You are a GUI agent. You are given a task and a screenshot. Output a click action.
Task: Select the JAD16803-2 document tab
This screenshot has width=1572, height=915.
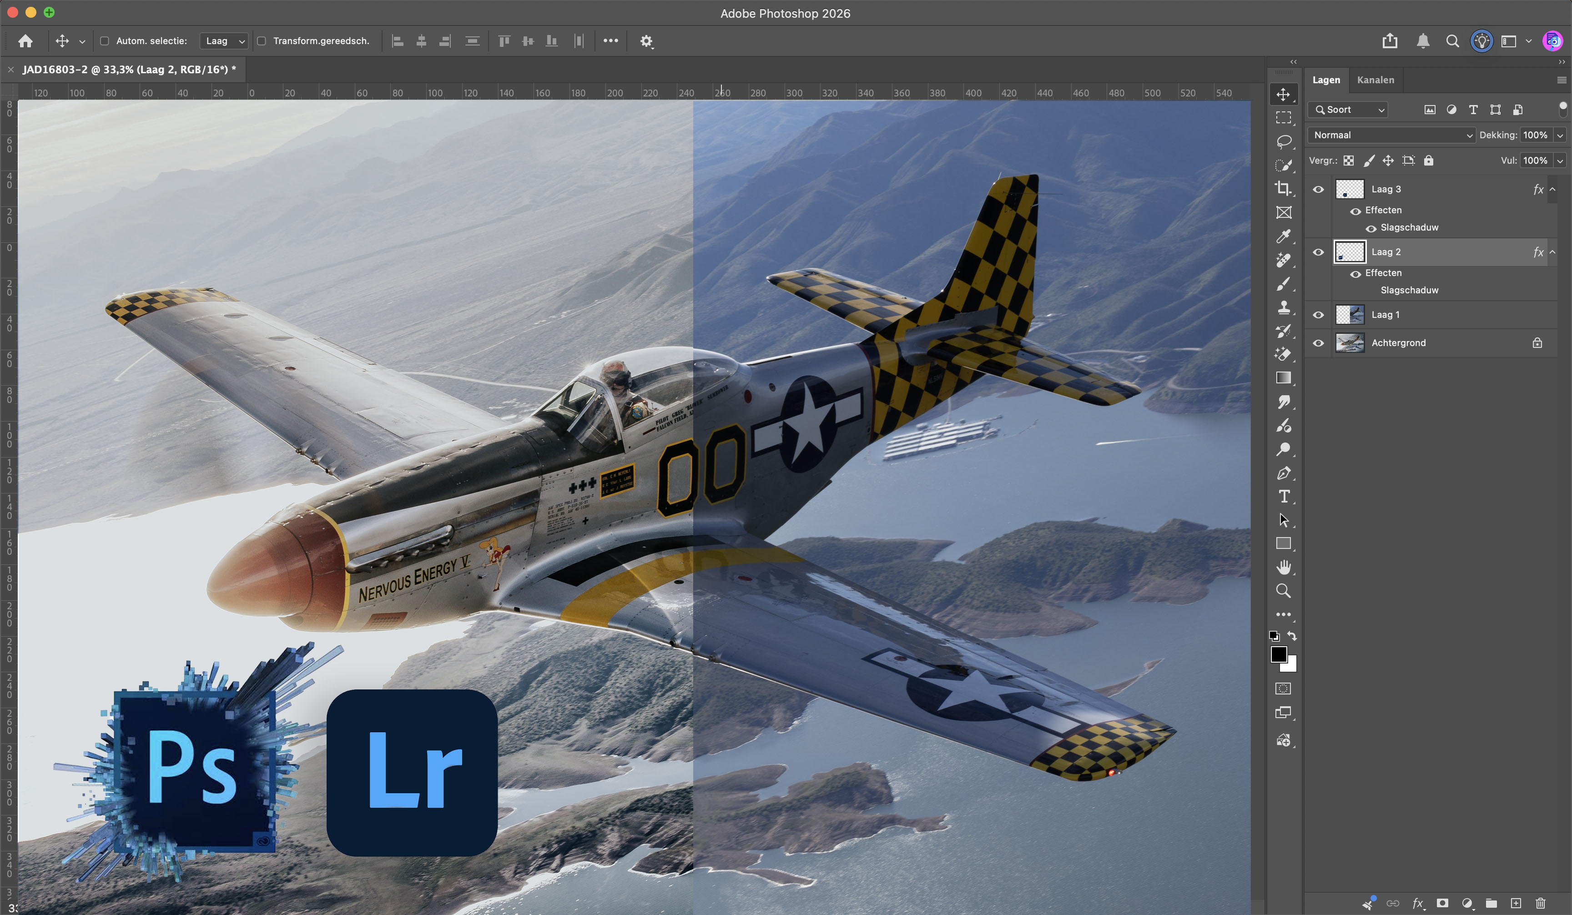[129, 69]
